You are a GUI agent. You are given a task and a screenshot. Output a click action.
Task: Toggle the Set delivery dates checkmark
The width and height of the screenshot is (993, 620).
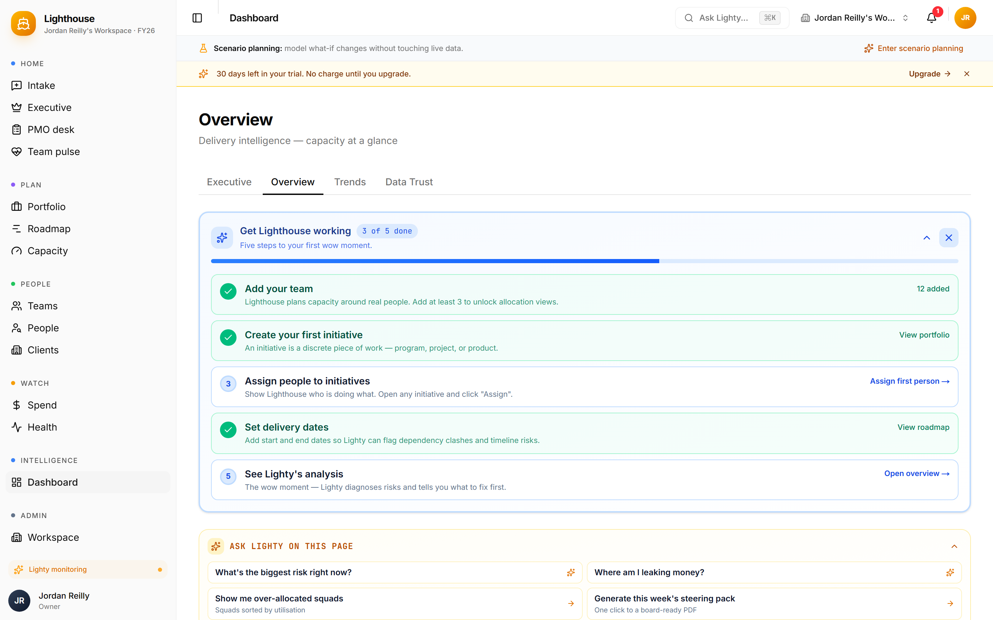pyautogui.click(x=228, y=430)
